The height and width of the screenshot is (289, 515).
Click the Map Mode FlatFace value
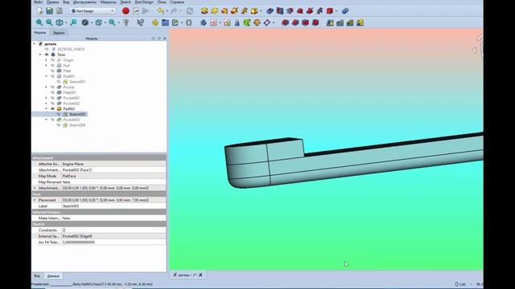point(113,176)
